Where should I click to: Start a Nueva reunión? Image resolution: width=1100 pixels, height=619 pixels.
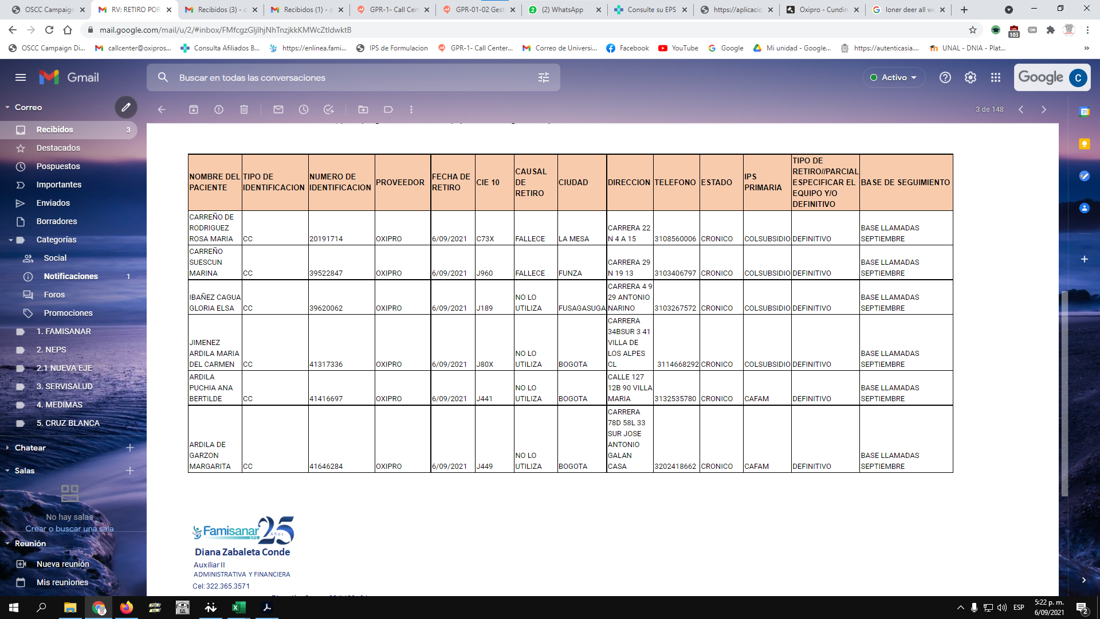tap(63, 564)
